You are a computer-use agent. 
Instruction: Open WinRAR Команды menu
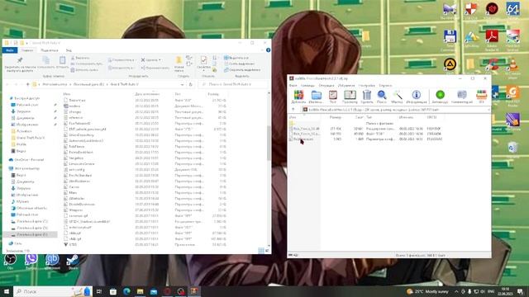coord(307,86)
